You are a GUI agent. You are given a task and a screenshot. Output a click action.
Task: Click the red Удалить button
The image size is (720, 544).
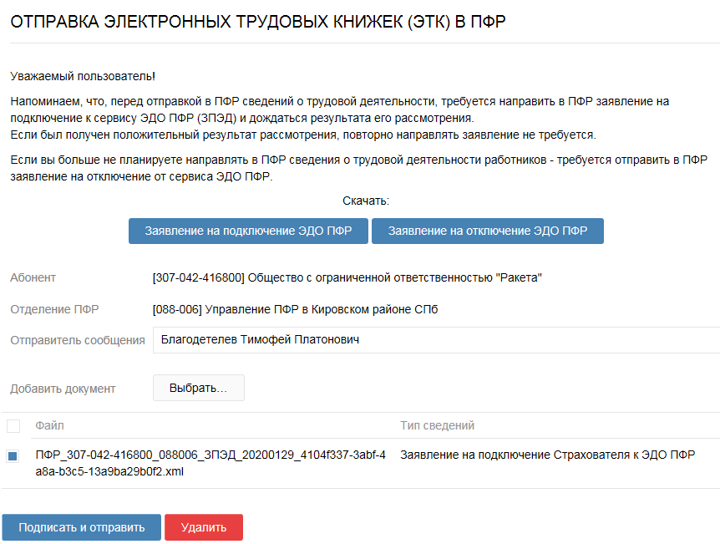click(x=203, y=527)
